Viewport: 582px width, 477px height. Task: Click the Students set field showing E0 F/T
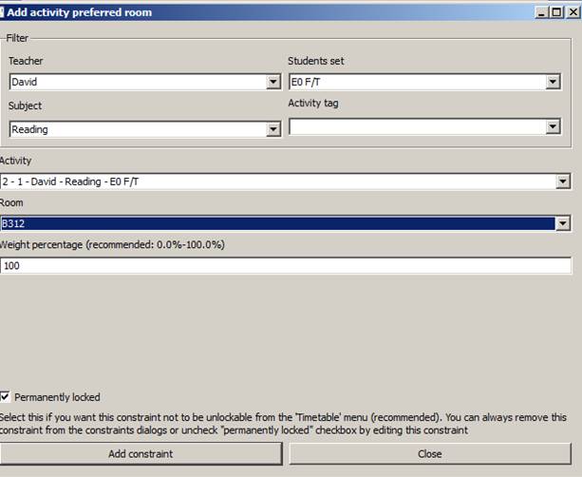click(x=416, y=83)
